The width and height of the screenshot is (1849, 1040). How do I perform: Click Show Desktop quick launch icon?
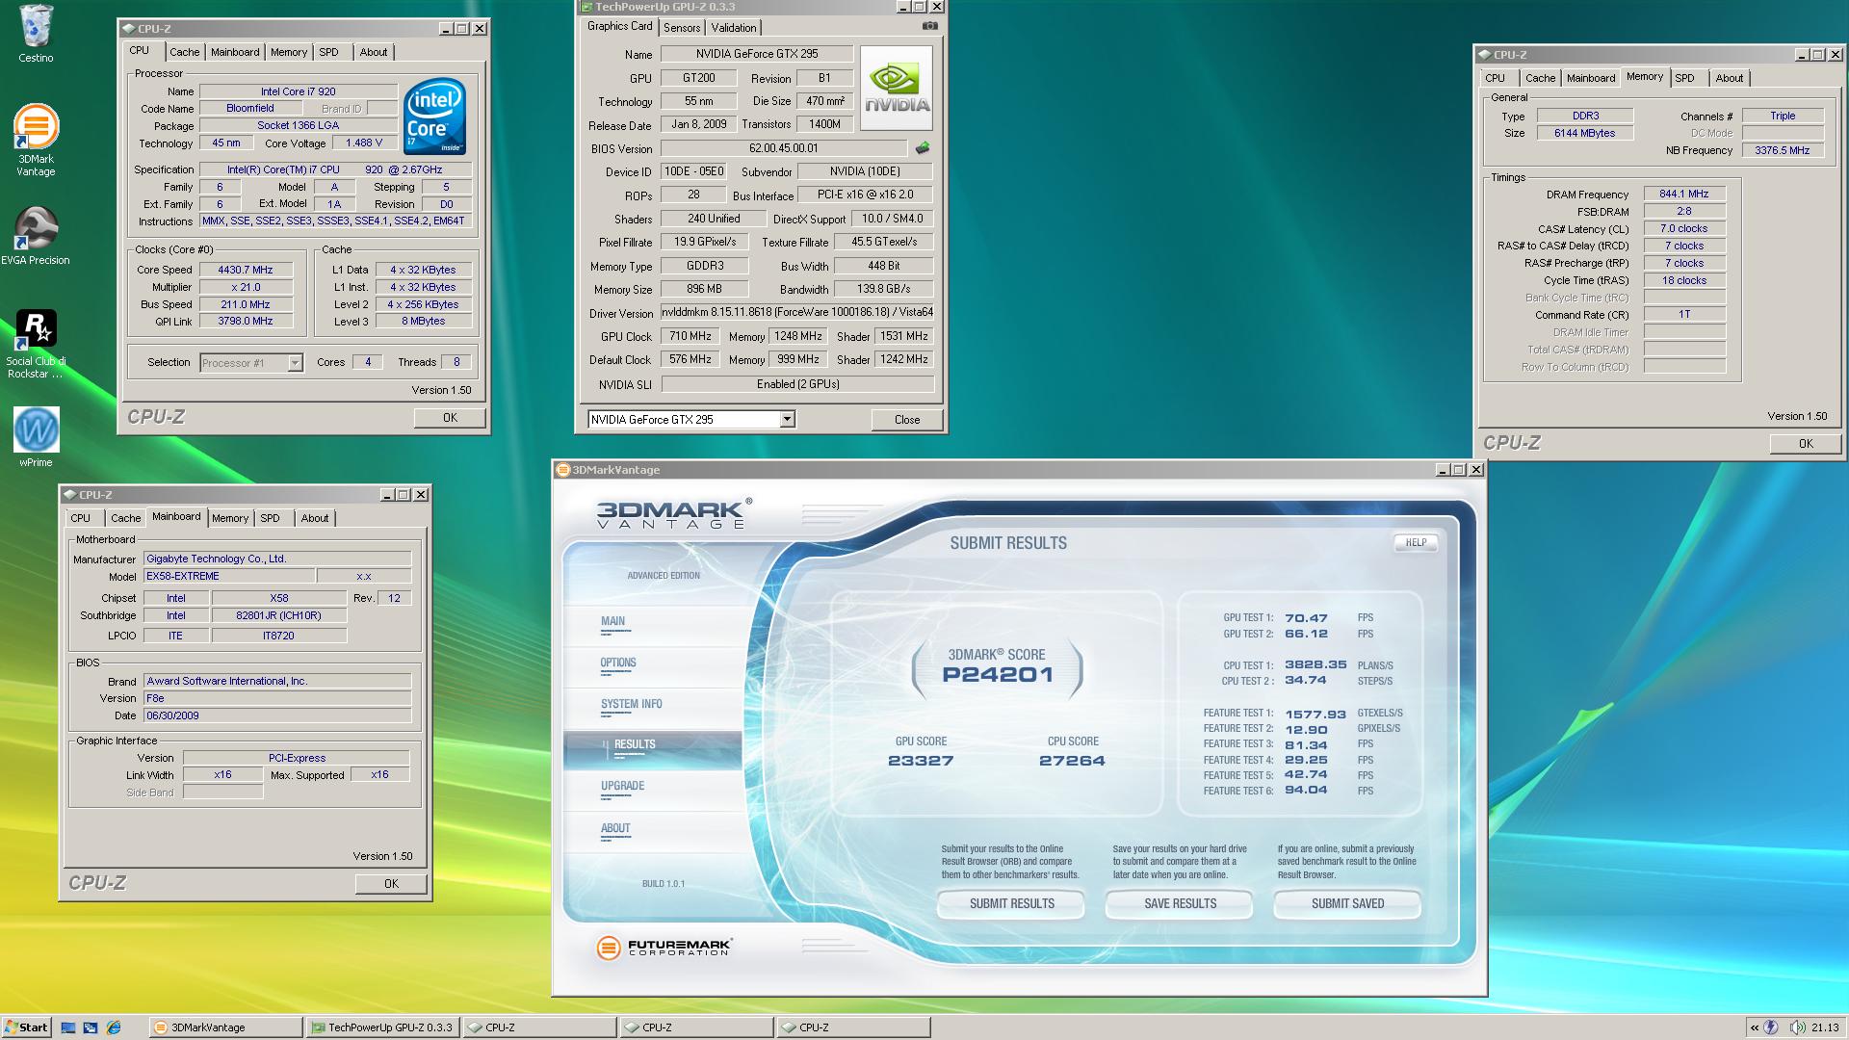click(68, 1027)
